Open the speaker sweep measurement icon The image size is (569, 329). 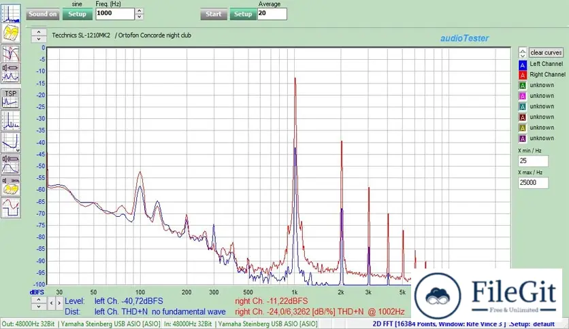[x=10, y=73]
